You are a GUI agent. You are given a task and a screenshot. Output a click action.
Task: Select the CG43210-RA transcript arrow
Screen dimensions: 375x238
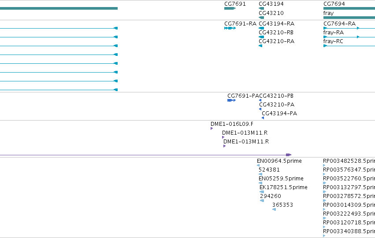[x=260, y=46]
